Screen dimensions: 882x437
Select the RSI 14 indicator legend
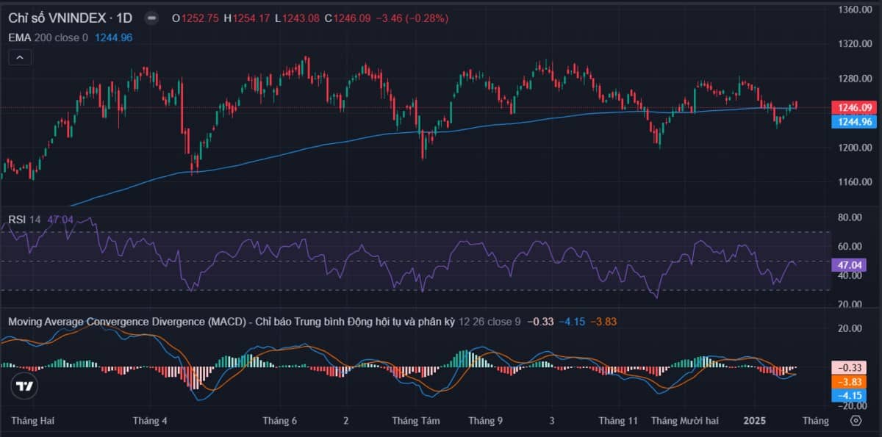tap(24, 219)
